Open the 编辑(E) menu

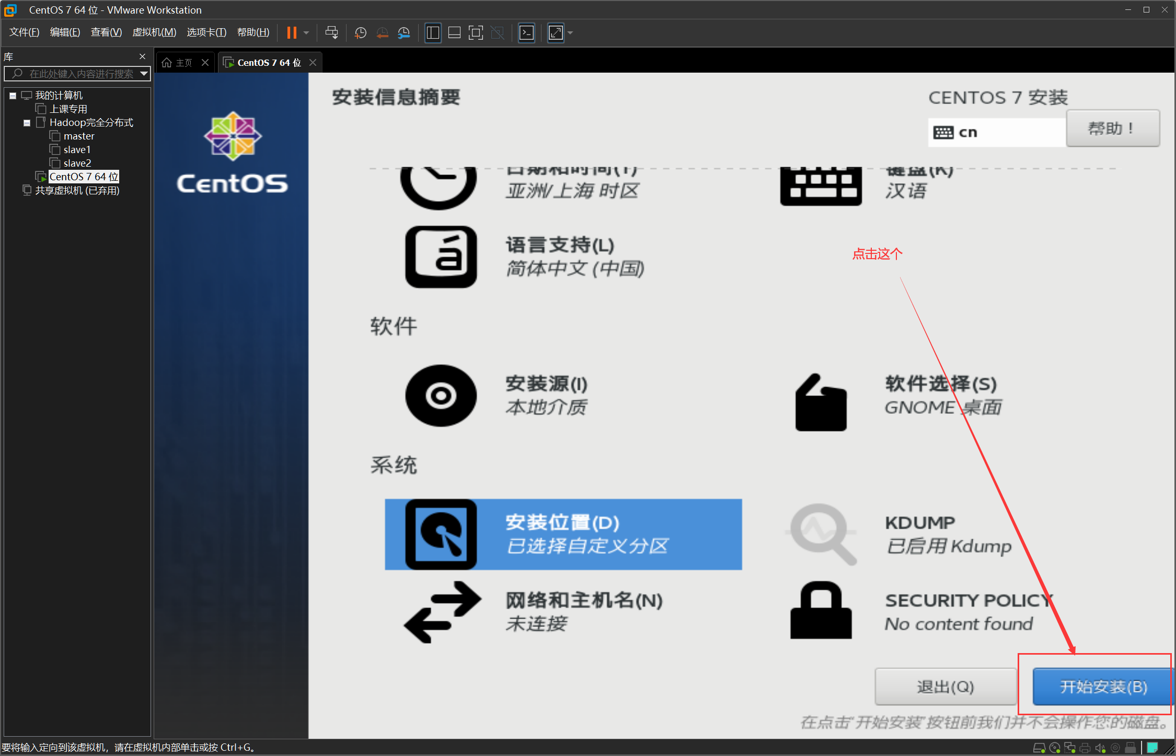coord(65,32)
